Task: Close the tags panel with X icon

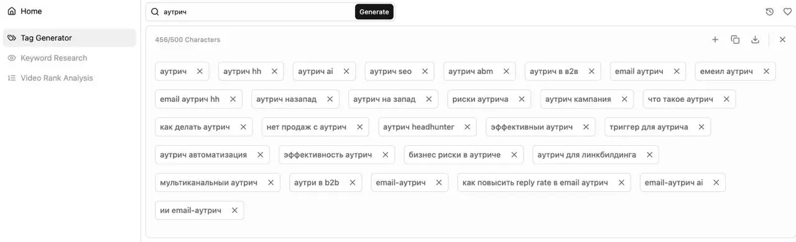Action: pyautogui.click(x=782, y=40)
